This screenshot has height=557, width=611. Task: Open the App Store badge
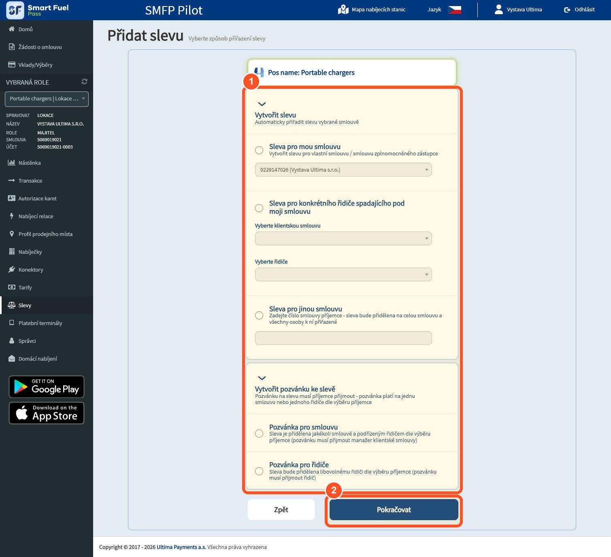tap(47, 413)
